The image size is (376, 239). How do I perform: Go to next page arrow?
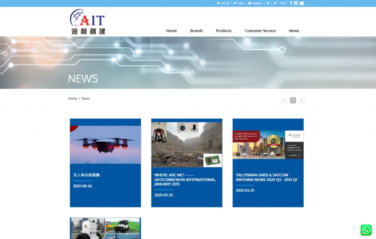pos(301,100)
